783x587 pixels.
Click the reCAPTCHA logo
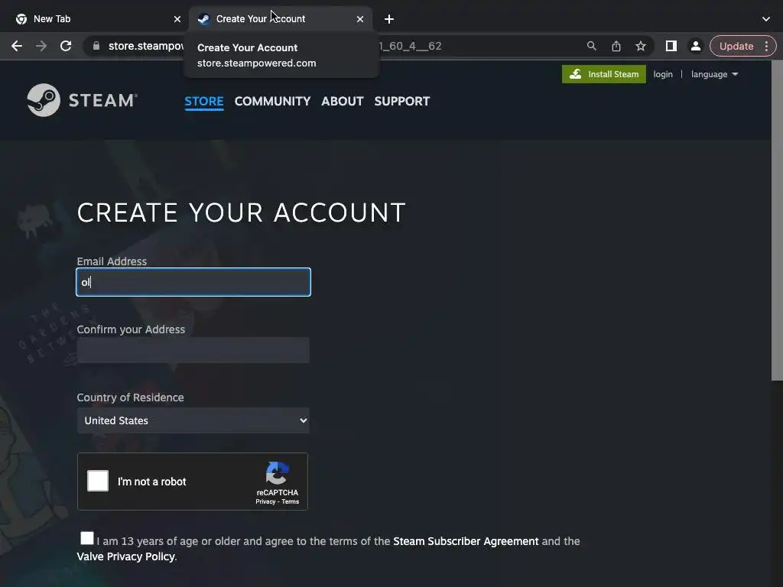[x=277, y=473]
